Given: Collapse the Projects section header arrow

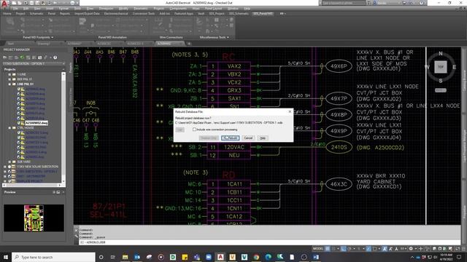Looking at the screenshot, I should [x=63, y=69].
